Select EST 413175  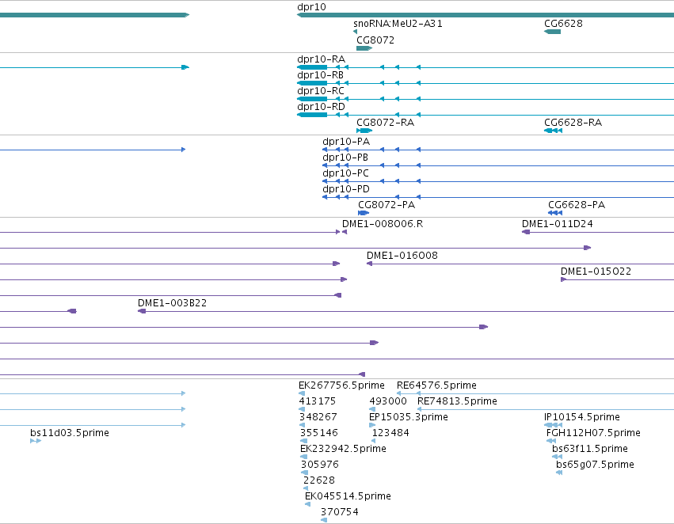point(318,401)
